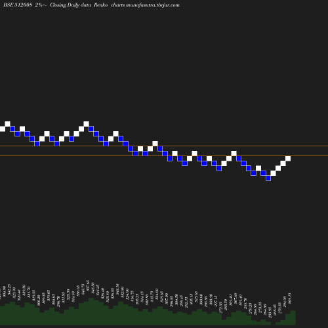328x328 pixels.
Task: Click the 'munafasutra.tbrjar.com' text in the title
Action: click(x=153, y=5)
